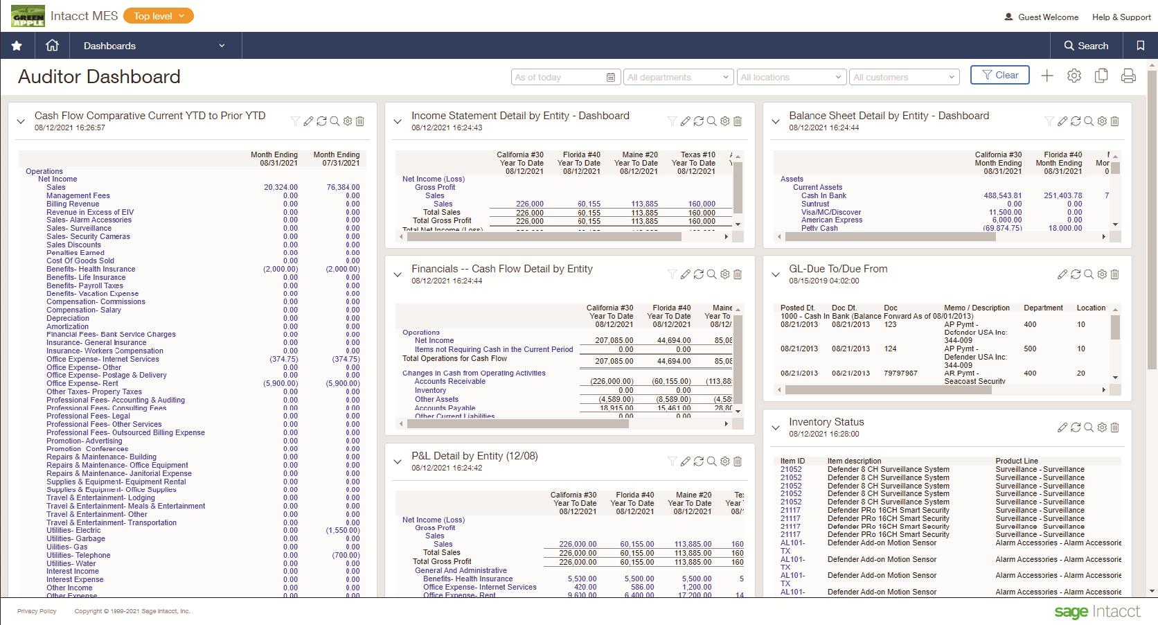Collapse the Cash Flow Comparative component

(x=21, y=121)
